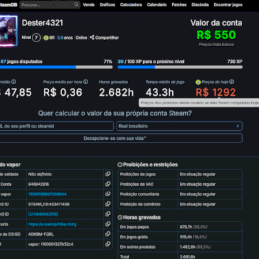The height and width of the screenshot is (259, 259).
Task: Click the 'STEAM_1:0:423471458' text
Action: click(x=49, y=204)
